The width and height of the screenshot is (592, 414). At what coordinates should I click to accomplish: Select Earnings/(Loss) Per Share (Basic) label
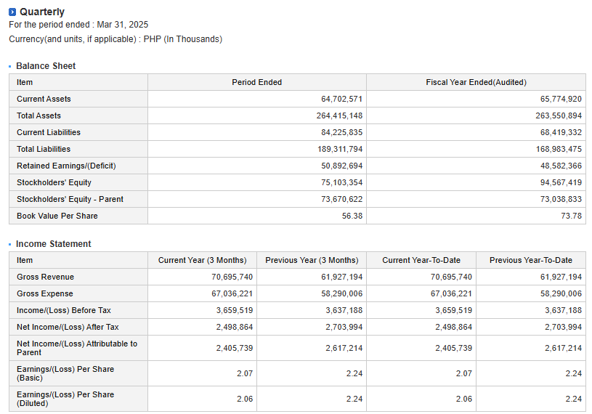[x=65, y=373]
